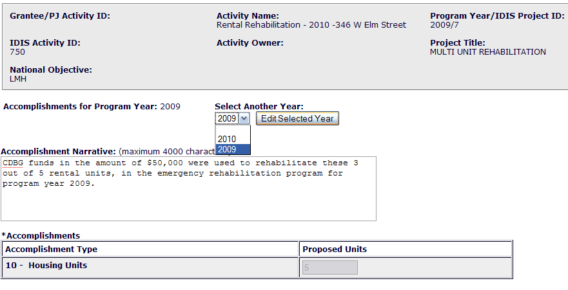Open the year dropdown arrow
Screen dimensions: 568x290
244,118
